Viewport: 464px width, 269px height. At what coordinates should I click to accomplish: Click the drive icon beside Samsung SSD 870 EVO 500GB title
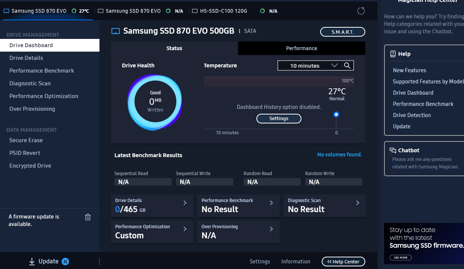116,31
